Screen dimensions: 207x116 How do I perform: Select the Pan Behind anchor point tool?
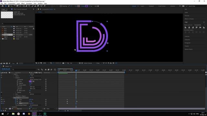click(20, 6)
